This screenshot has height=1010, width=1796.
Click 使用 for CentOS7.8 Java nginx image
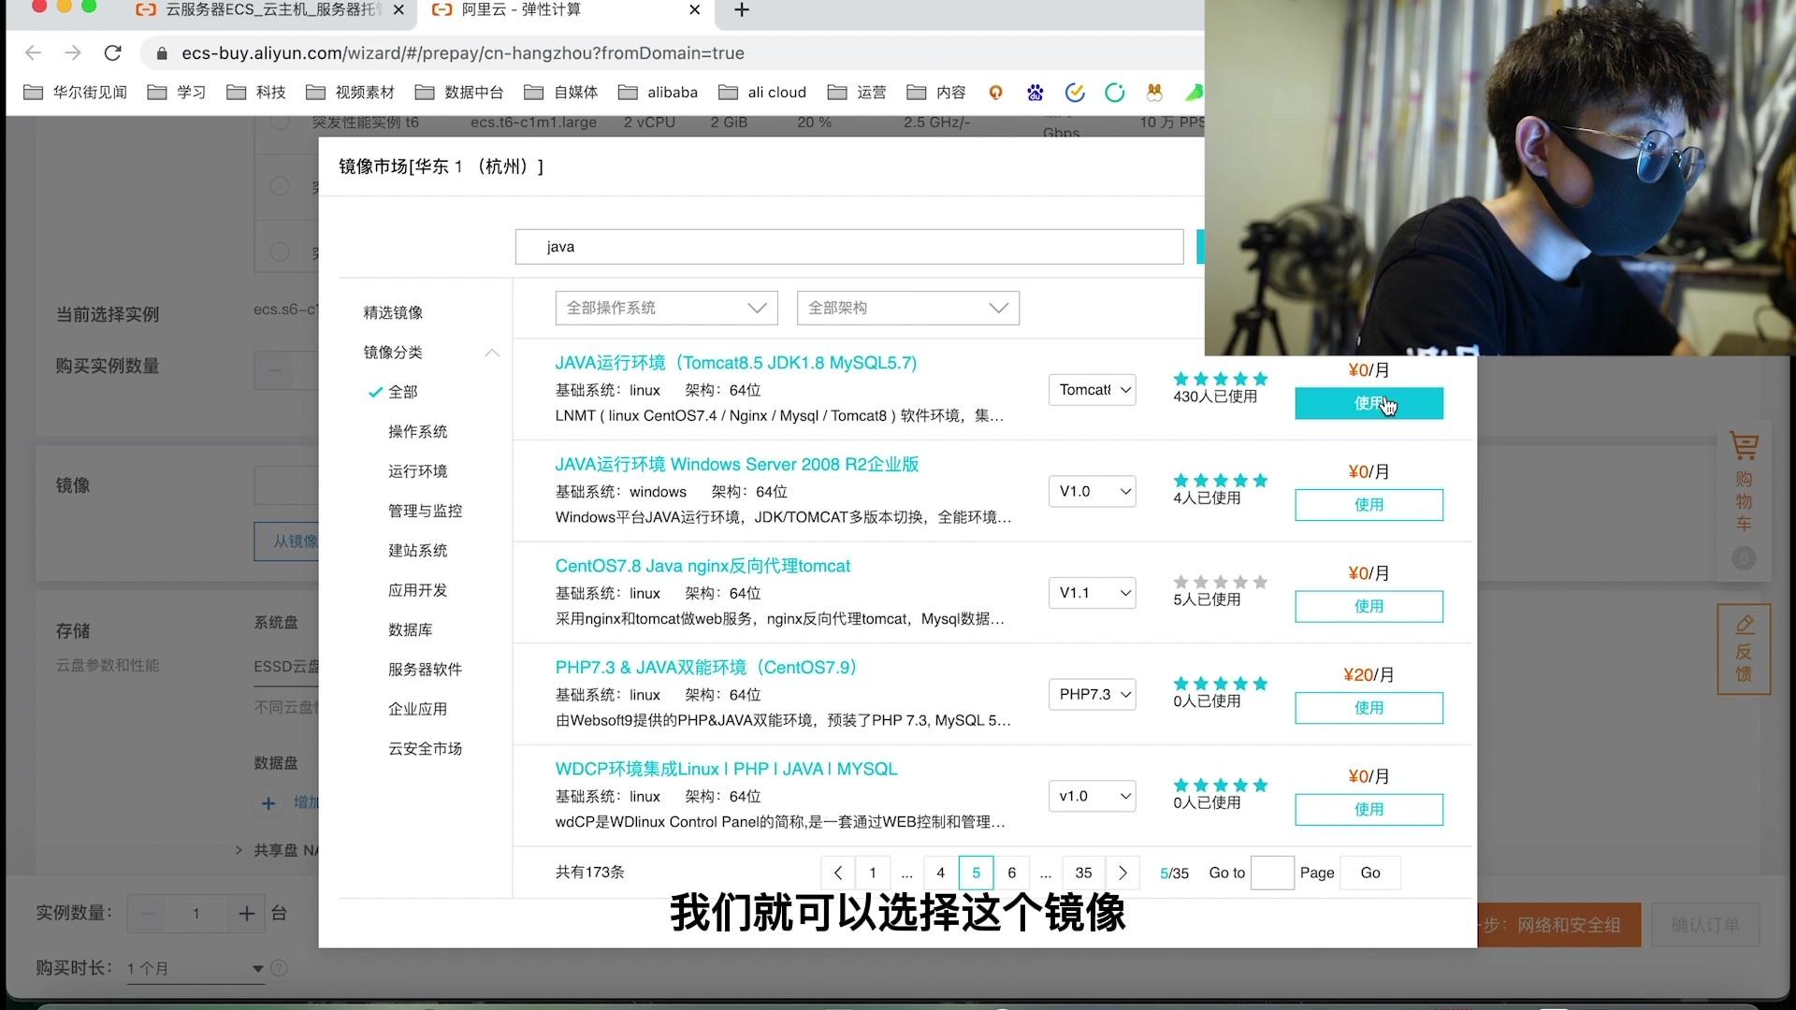pos(1369,606)
